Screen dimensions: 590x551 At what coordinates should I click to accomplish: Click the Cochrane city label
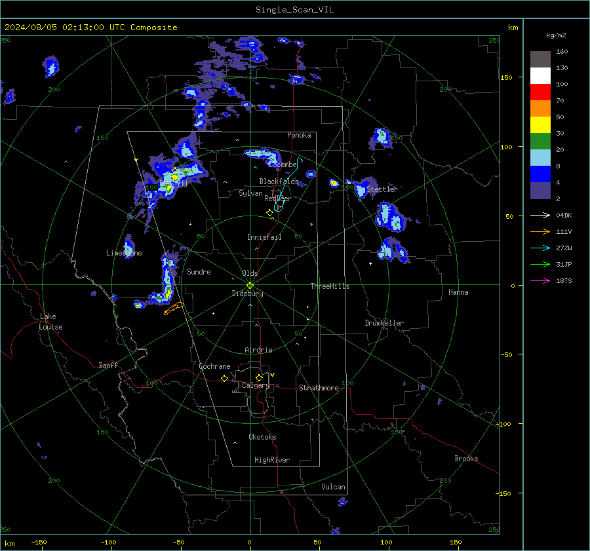click(x=214, y=366)
